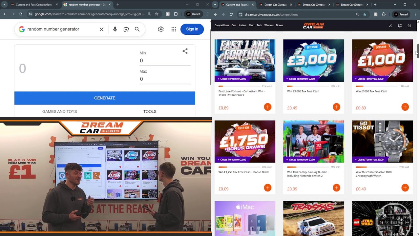The image size is (420, 236).
Task: Open Google Lens image search icon
Action: tap(126, 29)
